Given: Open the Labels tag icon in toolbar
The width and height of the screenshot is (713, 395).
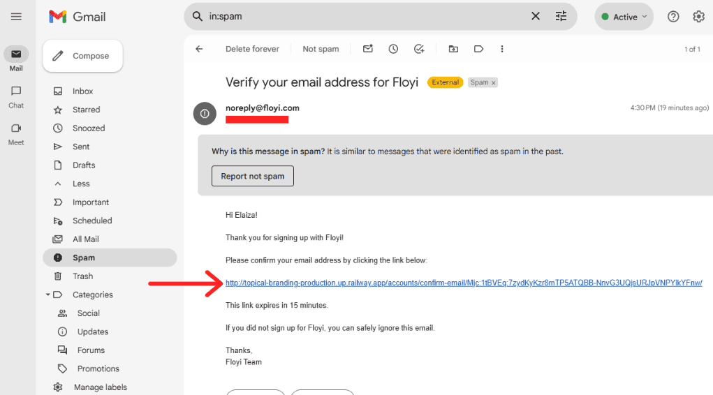Looking at the screenshot, I should click(x=478, y=49).
